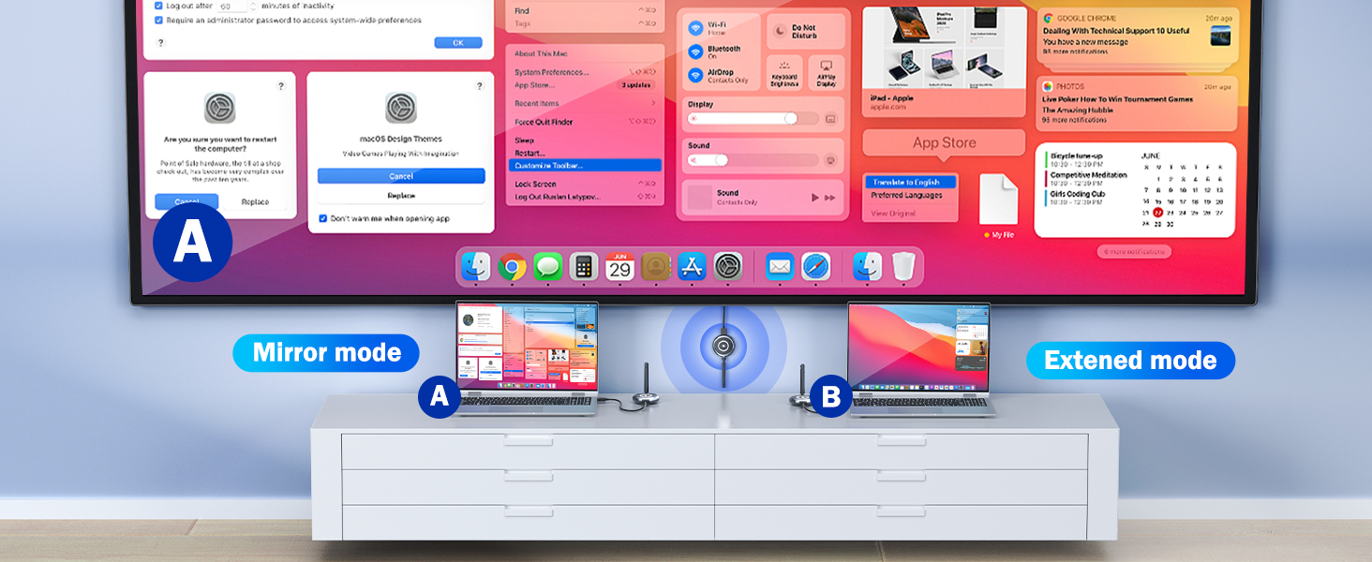This screenshot has height=562, width=1372.
Task: Play the Sound media track
Action: click(x=814, y=198)
